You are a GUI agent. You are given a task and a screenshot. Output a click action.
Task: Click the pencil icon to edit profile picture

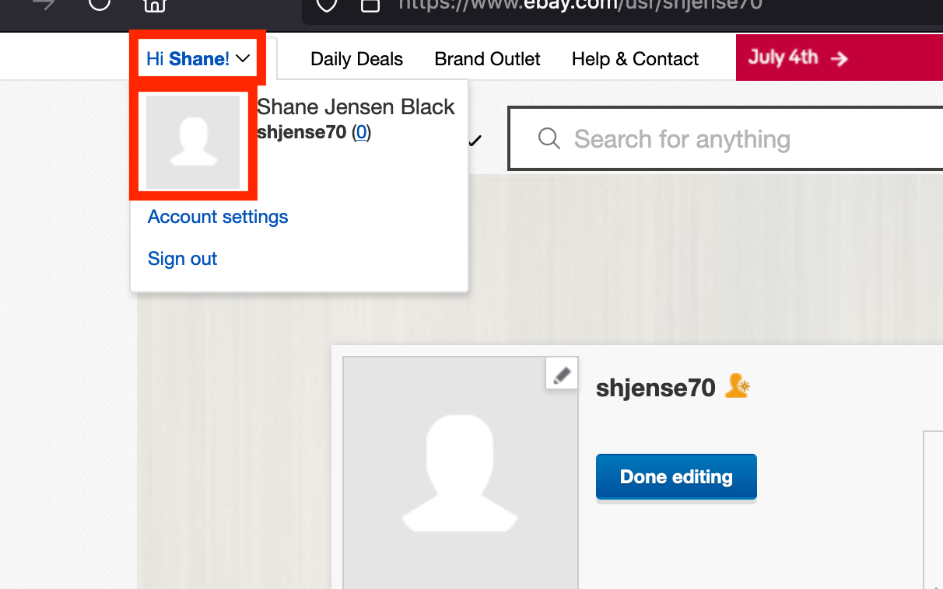(561, 373)
